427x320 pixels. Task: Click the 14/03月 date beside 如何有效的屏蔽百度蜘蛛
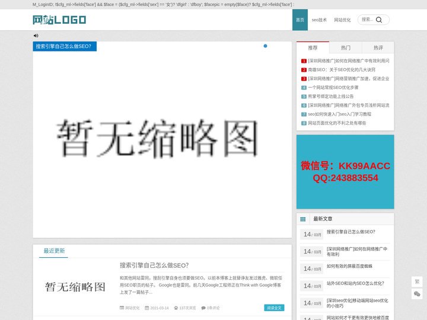click(312, 268)
